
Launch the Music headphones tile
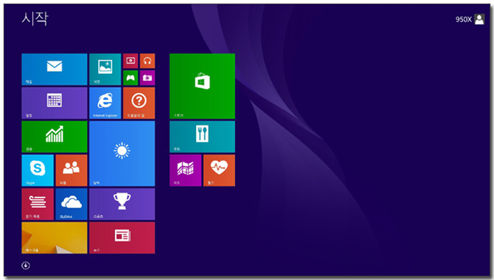(147, 61)
